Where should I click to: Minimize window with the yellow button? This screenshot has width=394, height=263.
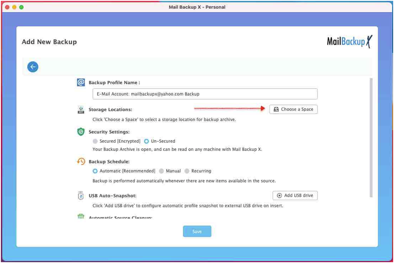pyautogui.click(x=14, y=7)
